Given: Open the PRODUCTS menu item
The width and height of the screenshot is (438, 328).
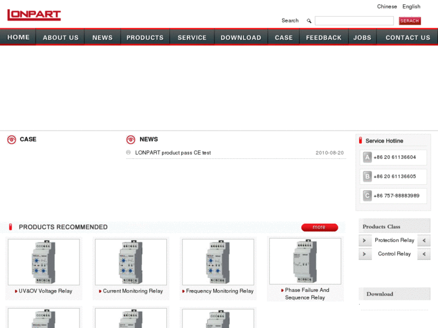Looking at the screenshot, I should click(145, 37).
